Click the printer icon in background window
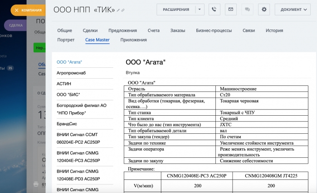This screenshot has width=317, height=193. click(x=36, y=184)
